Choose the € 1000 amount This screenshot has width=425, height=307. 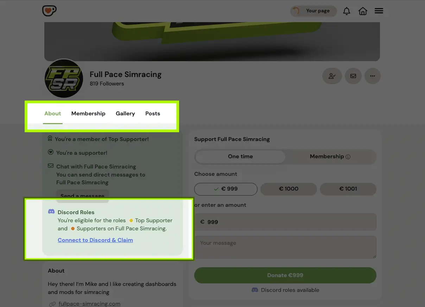pyautogui.click(x=288, y=189)
